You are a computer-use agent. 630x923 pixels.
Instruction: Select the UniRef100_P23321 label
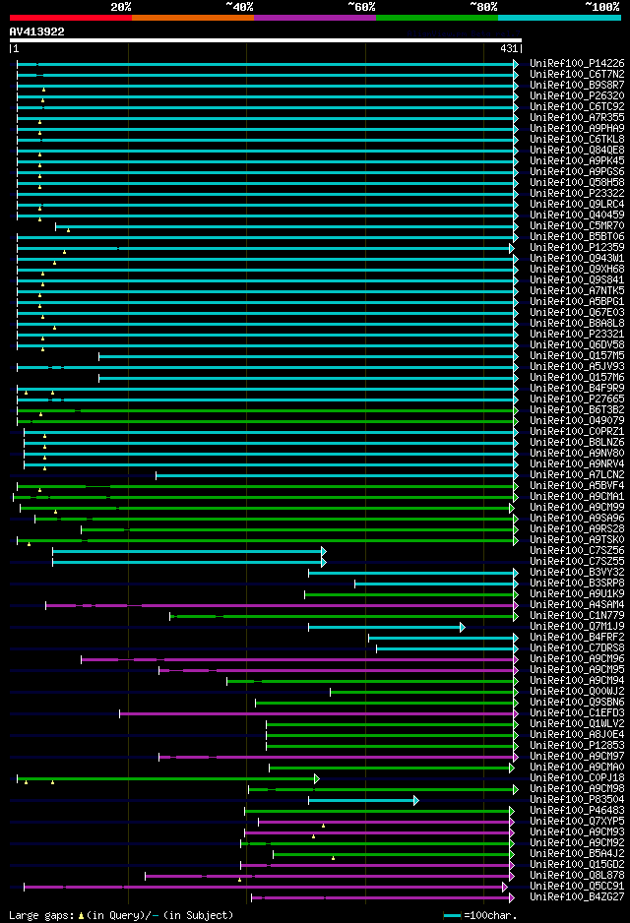pos(577,334)
